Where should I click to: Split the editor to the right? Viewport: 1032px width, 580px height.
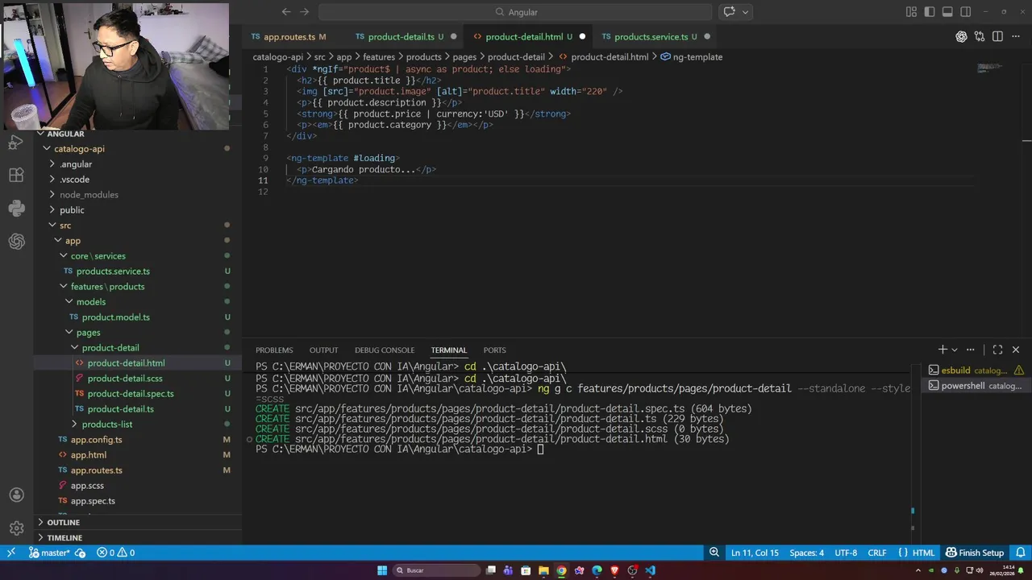click(x=997, y=36)
